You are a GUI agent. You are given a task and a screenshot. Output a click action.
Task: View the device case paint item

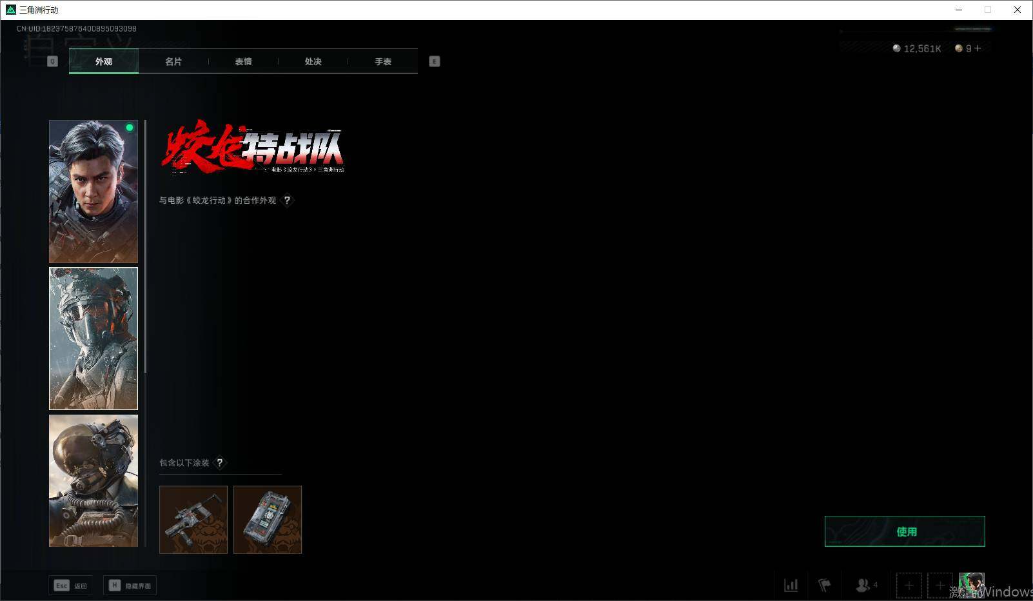[x=268, y=520]
